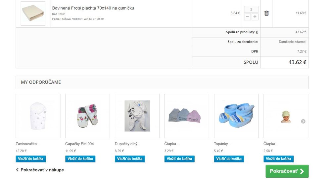Add Topánky to cart
The height and width of the screenshot is (189, 331).
[229, 159]
